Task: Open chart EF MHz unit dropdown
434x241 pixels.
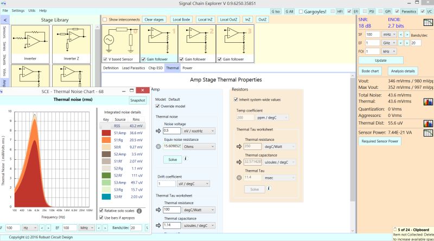Action: click(87, 228)
